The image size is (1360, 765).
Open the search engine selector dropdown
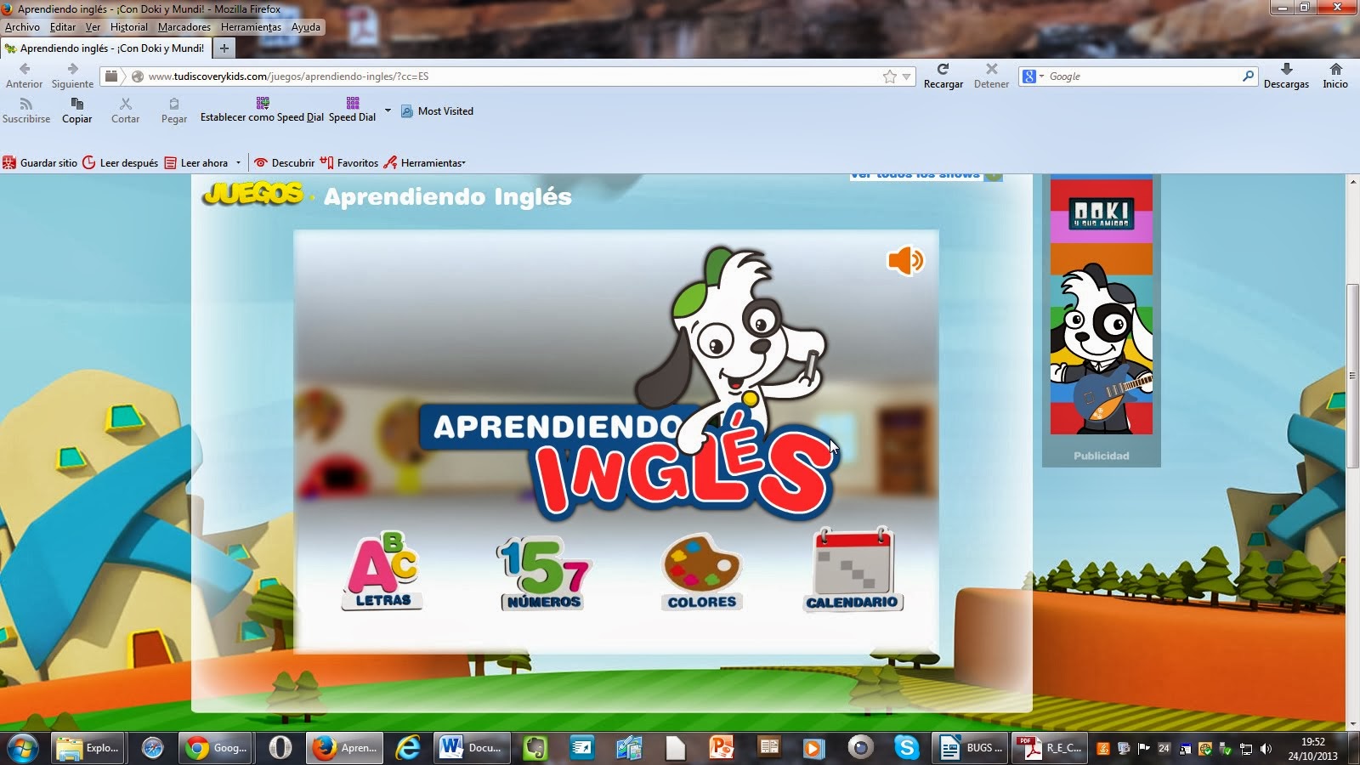click(x=1033, y=76)
